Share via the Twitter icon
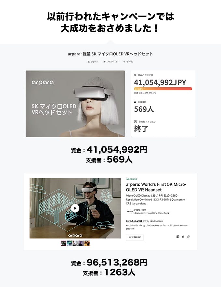221x287 pixels. pyautogui.click(x=183, y=237)
